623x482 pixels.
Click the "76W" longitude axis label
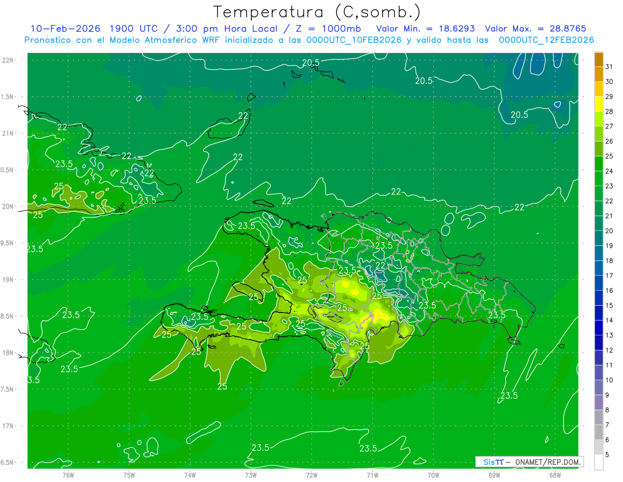click(68, 475)
